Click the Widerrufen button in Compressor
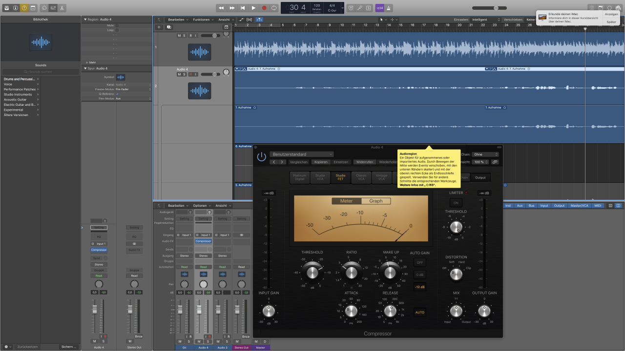The image size is (625, 351). click(364, 162)
